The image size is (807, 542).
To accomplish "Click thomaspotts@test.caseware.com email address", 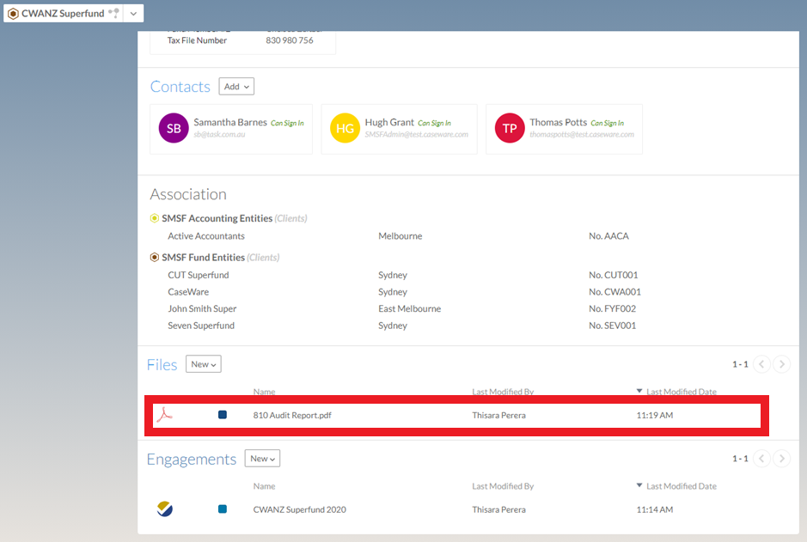I will (582, 135).
